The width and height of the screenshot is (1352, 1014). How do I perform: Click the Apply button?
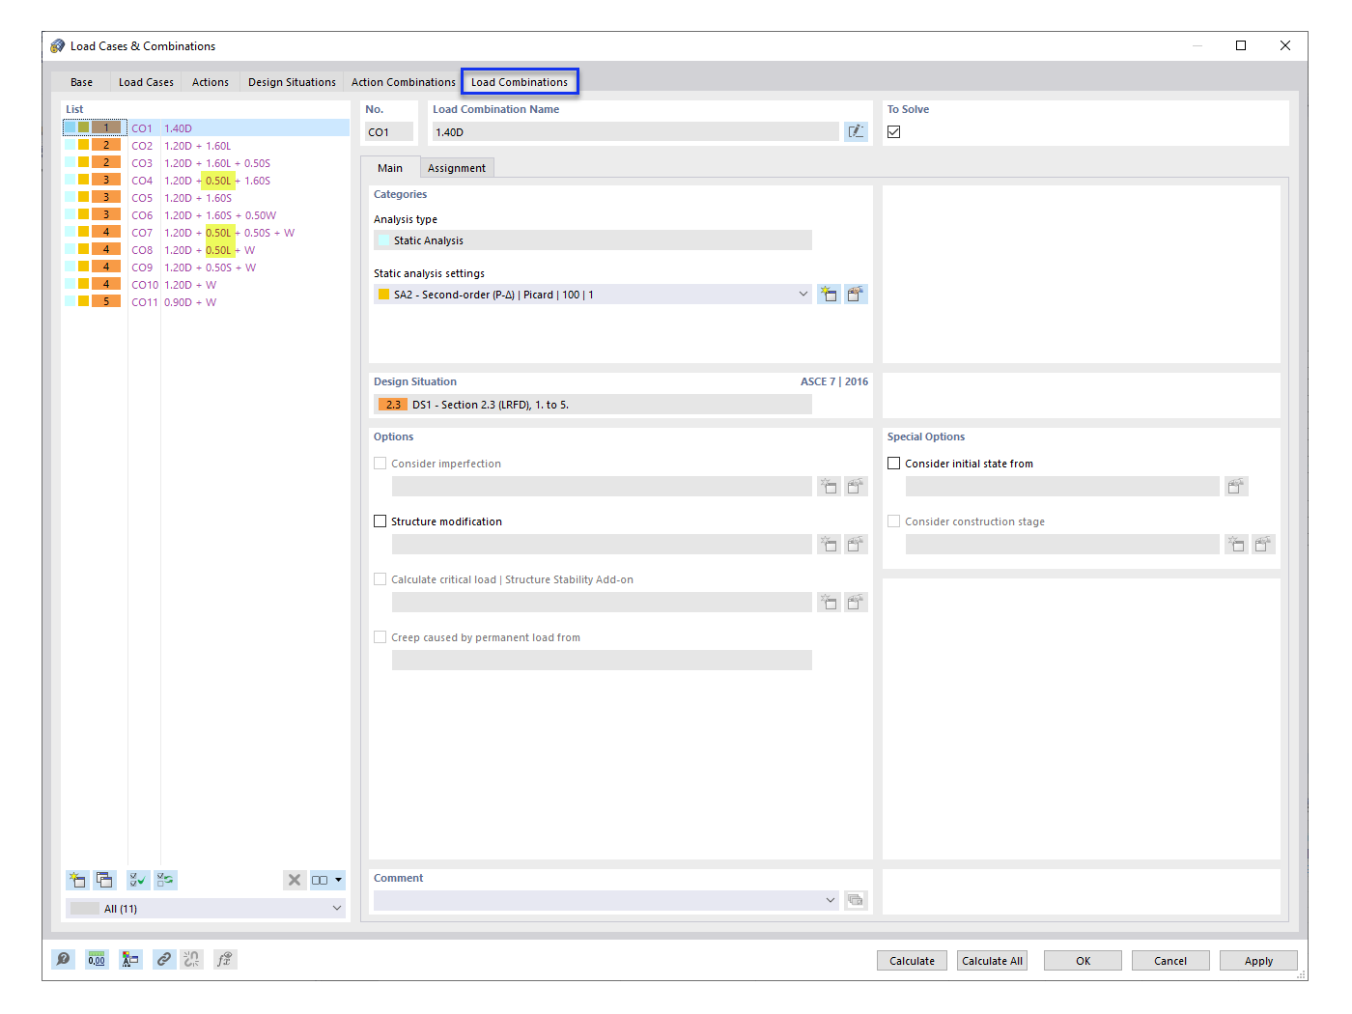[1258, 961]
